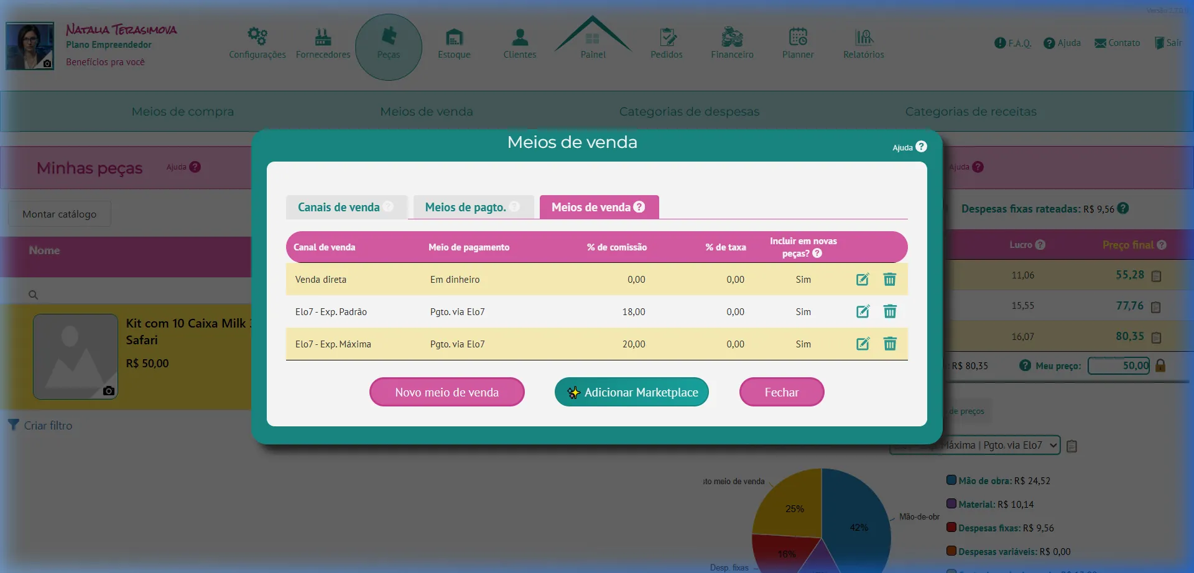Click Adicionar Marketplace
This screenshot has width=1194, height=573.
(x=631, y=392)
